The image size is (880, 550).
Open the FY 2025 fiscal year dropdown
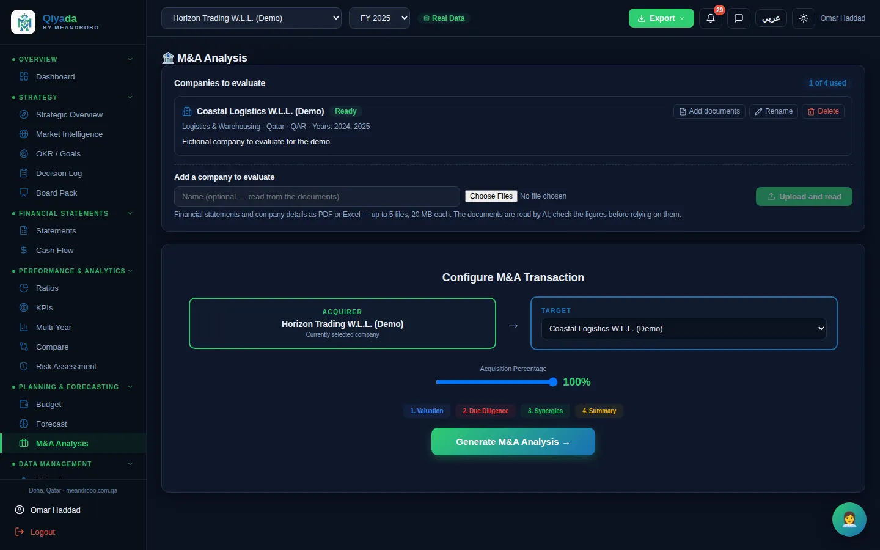click(x=380, y=18)
